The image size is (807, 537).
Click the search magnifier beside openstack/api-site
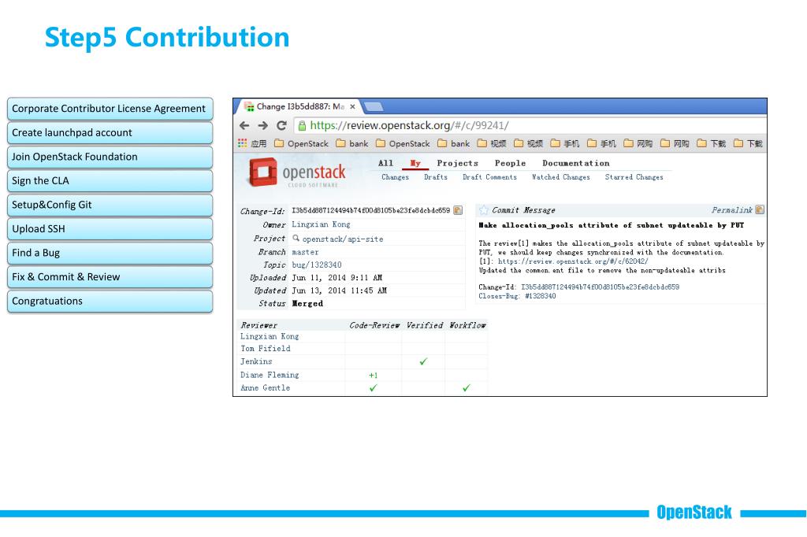click(x=296, y=238)
